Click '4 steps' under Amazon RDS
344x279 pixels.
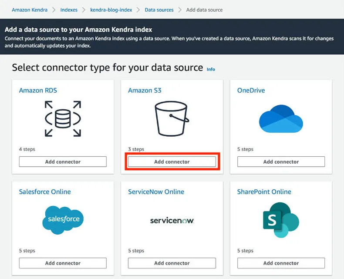point(27,149)
